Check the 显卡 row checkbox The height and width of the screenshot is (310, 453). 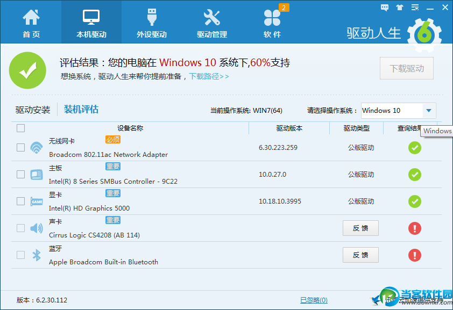(x=20, y=201)
